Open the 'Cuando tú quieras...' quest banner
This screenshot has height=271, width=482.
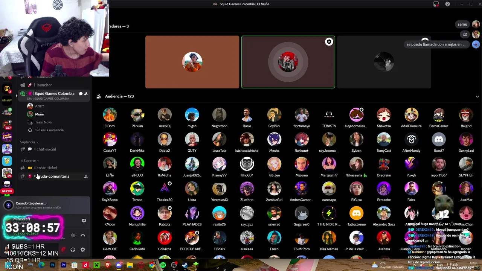coord(45,205)
